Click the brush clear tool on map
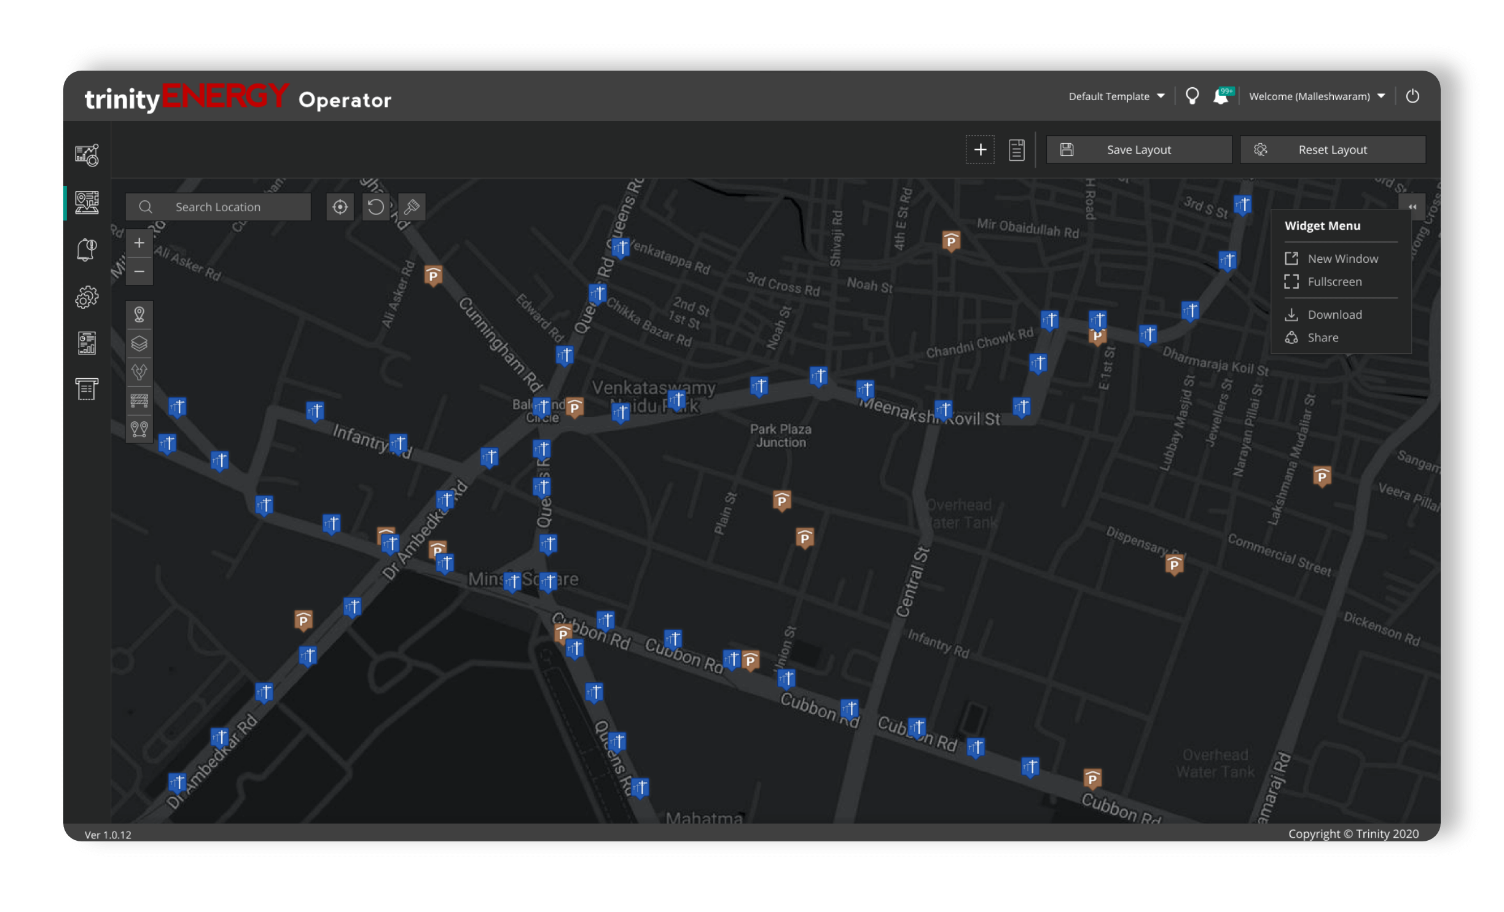The width and height of the screenshot is (1504, 912). [x=412, y=207]
